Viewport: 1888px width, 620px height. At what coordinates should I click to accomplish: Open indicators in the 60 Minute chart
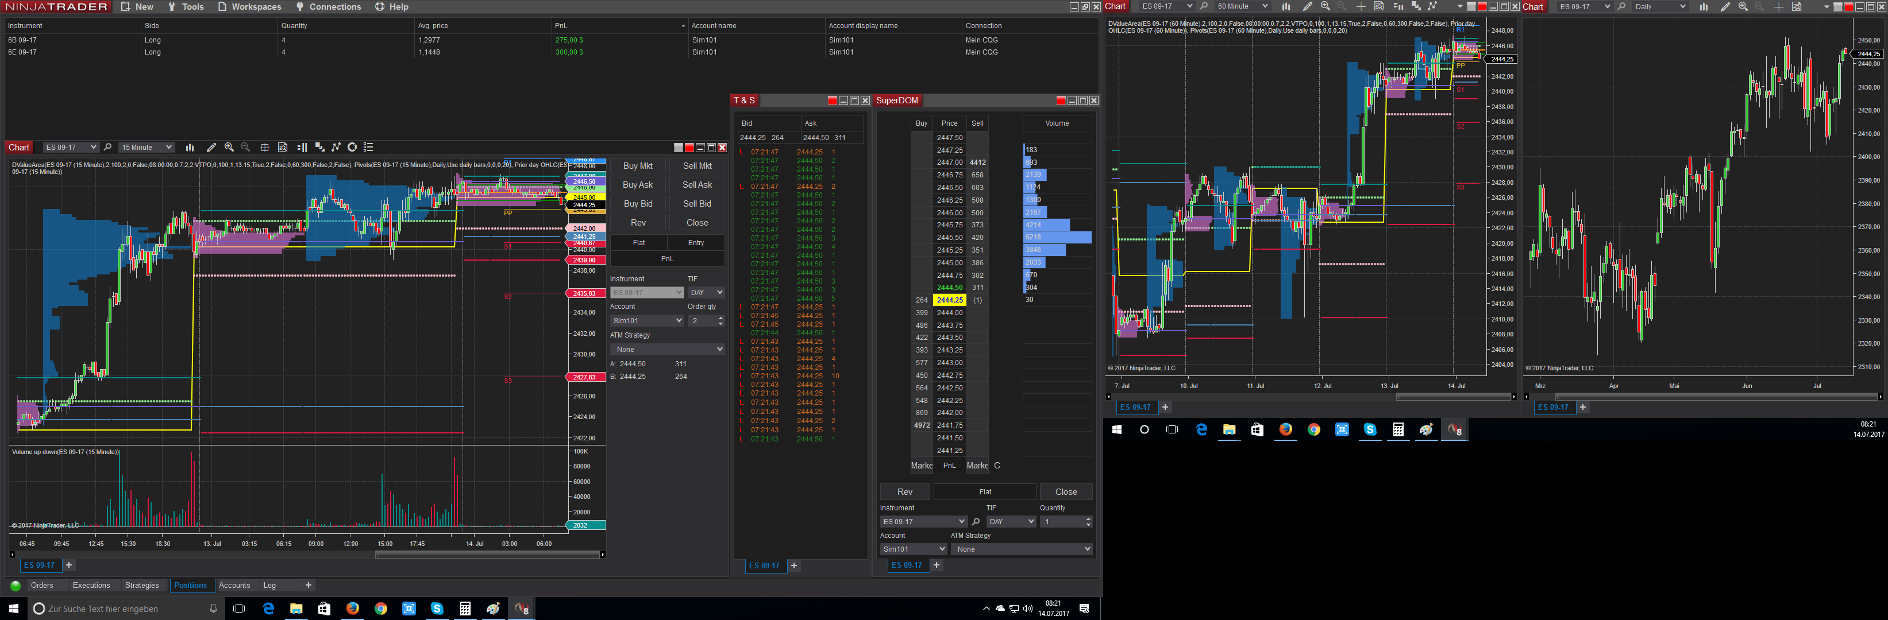1416,6
